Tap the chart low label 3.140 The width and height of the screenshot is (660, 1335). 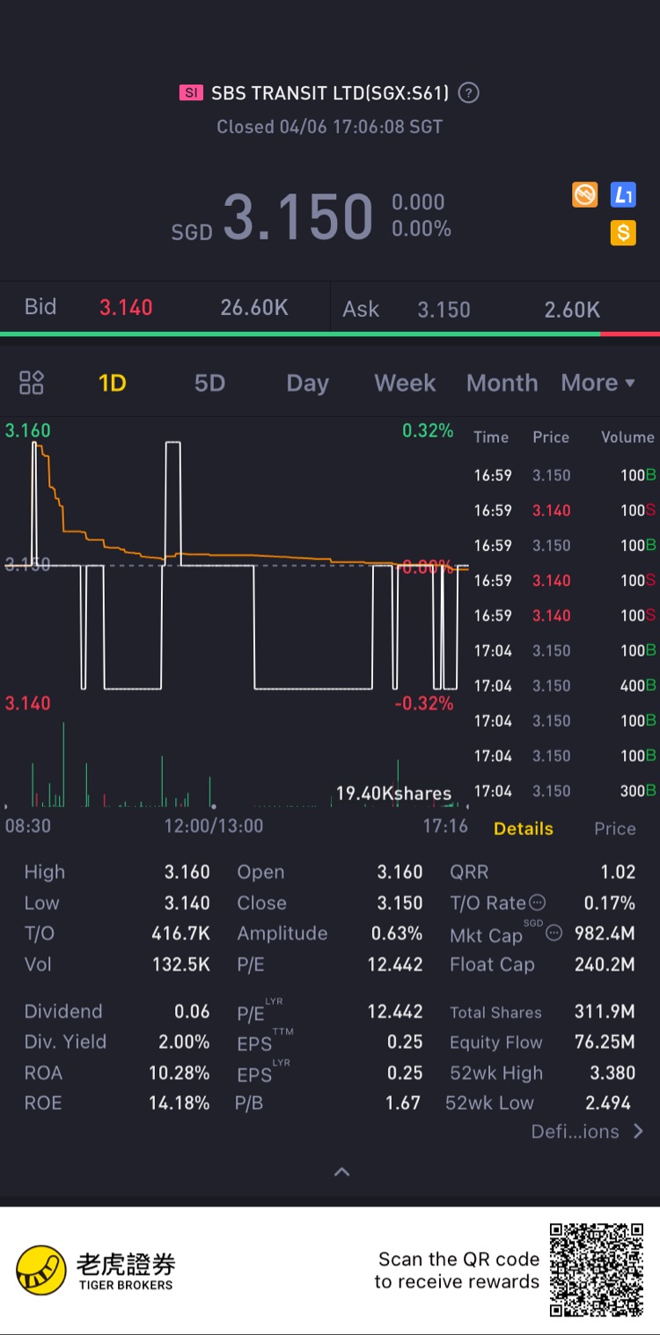point(28,703)
